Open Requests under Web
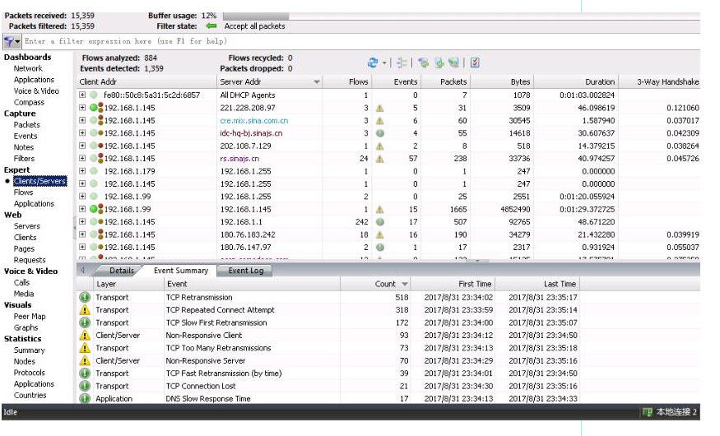Screen dimensions: 720x436 [30, 260]
